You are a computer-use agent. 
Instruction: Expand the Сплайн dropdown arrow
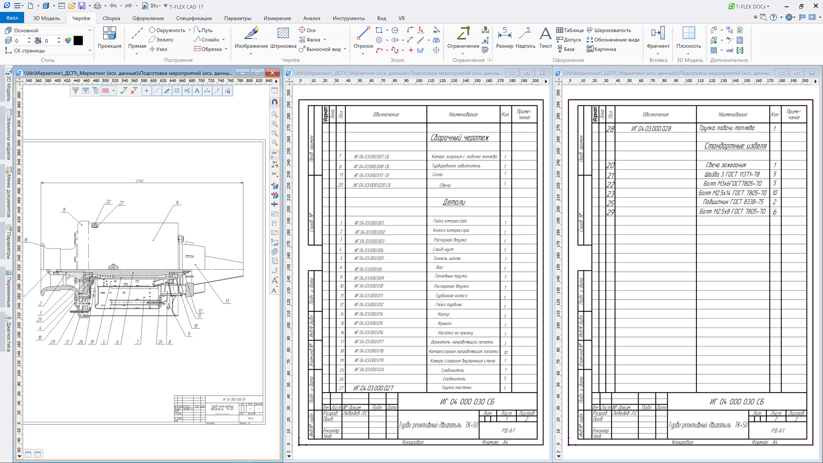pyautogui.click(x=223, y=40)
